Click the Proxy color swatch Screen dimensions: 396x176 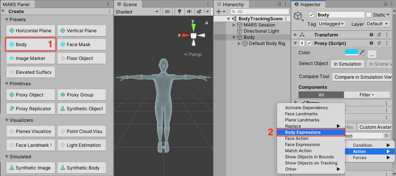coord(351,52)
